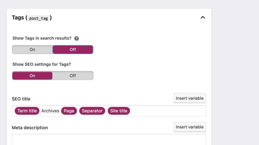Click the Separator variable pill

(x=92, y=111)
